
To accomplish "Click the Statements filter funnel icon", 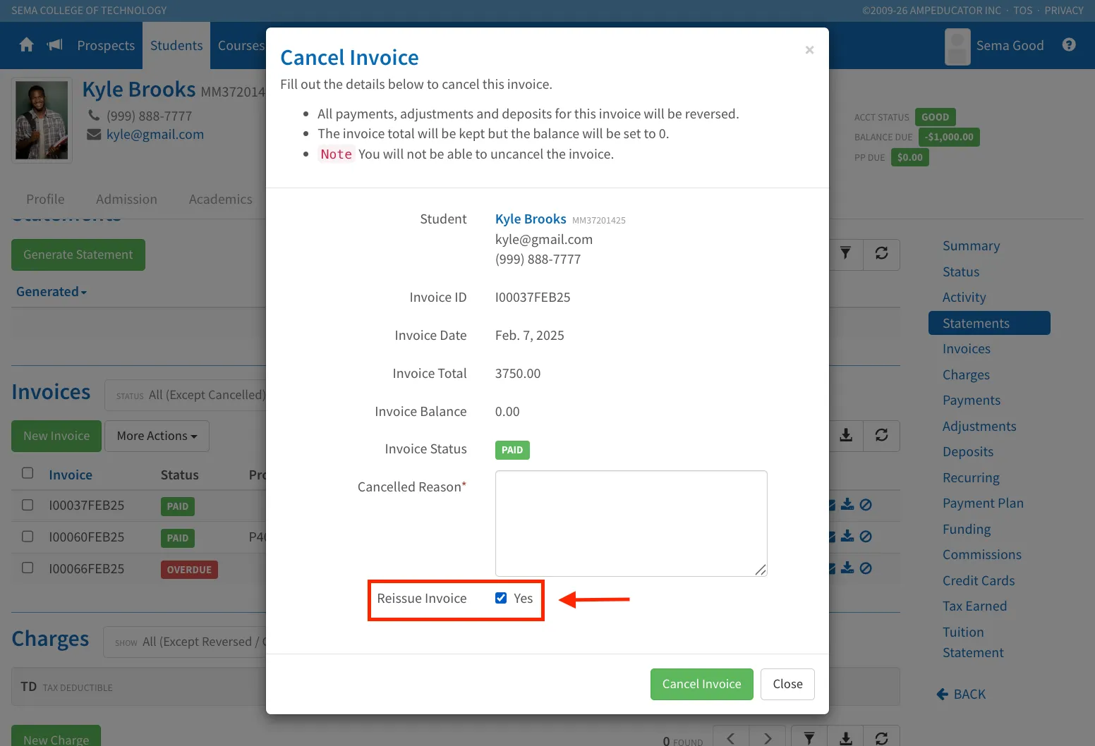I will click(x=845, y=253).
